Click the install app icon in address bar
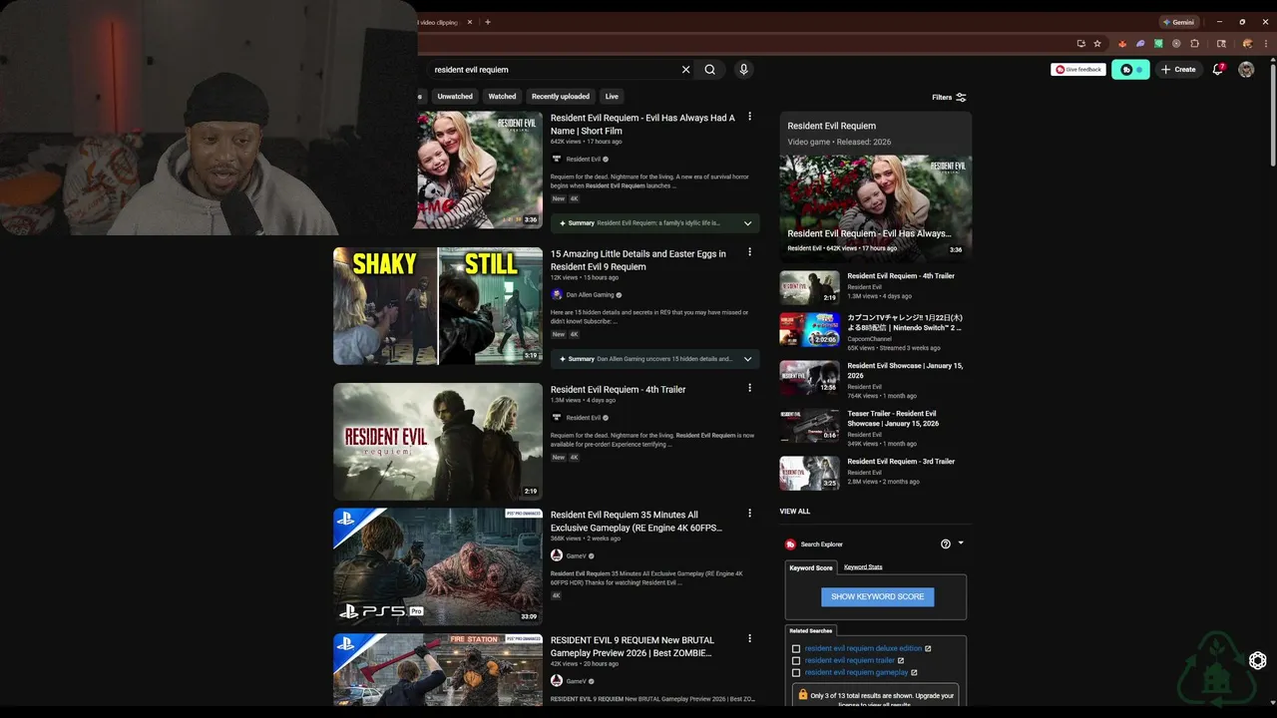Screen dimensions: 1277x718 (1080, 44)
